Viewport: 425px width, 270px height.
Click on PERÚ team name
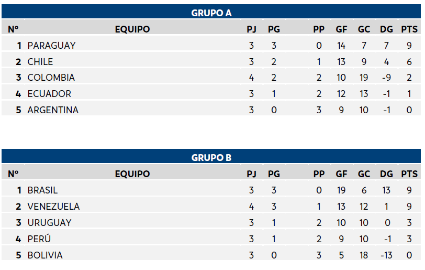(x=39, y=239)
